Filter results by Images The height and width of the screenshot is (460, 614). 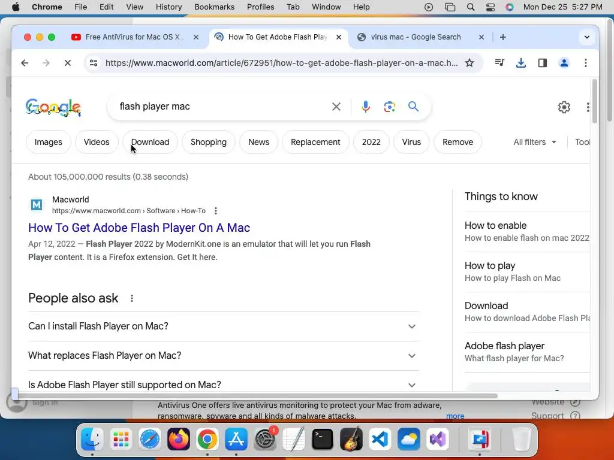pyautogui.click(x=49, y=142)
